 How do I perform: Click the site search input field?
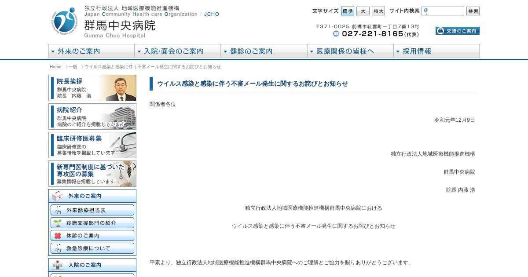(x=443, y=11)
